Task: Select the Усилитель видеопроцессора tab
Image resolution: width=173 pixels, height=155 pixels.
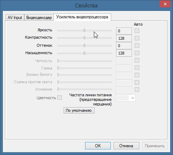Action: click(x=82, y=17)
